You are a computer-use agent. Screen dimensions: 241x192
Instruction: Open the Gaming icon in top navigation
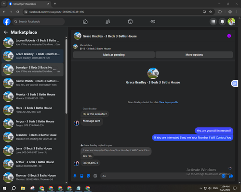point(153,22)
